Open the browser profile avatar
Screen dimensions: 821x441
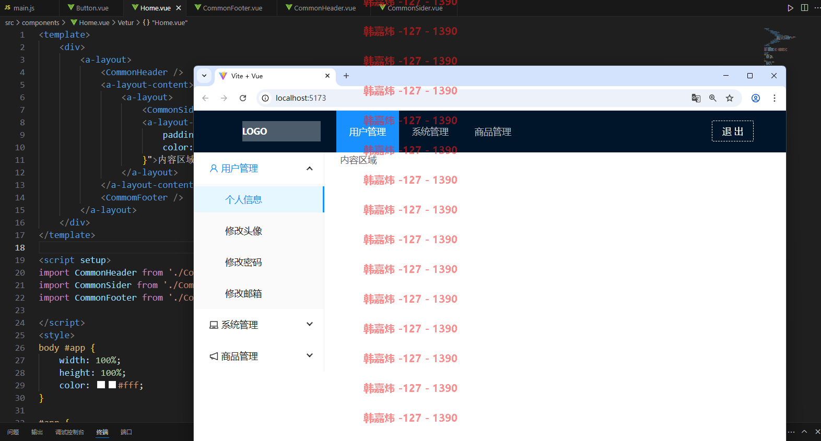coord(756,98)
